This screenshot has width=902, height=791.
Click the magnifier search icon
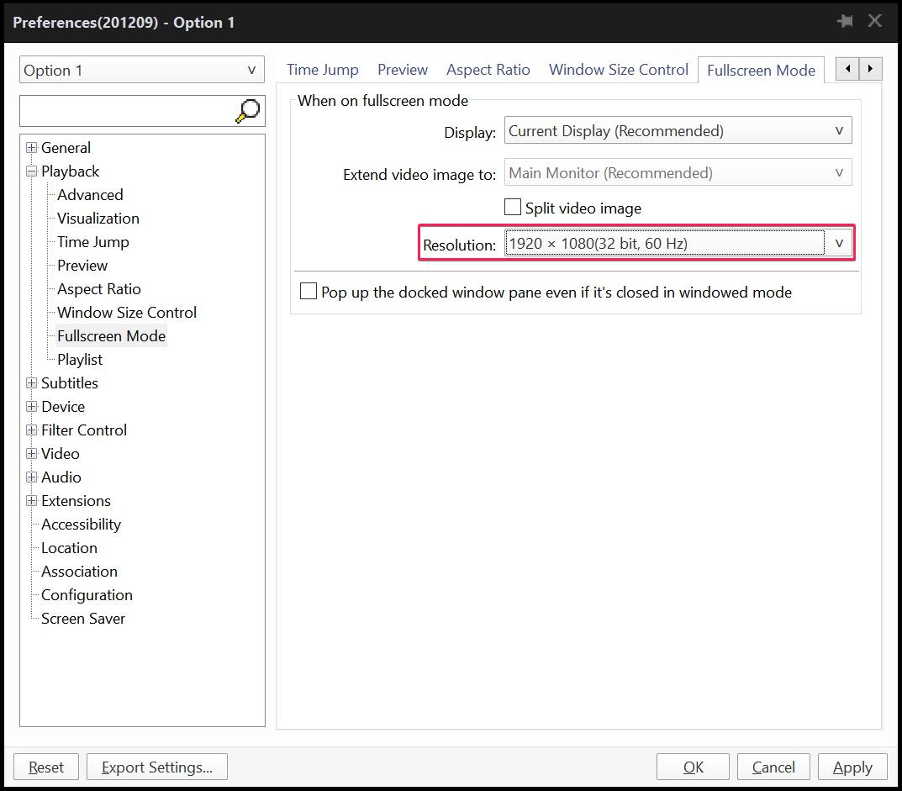(248, 111)
